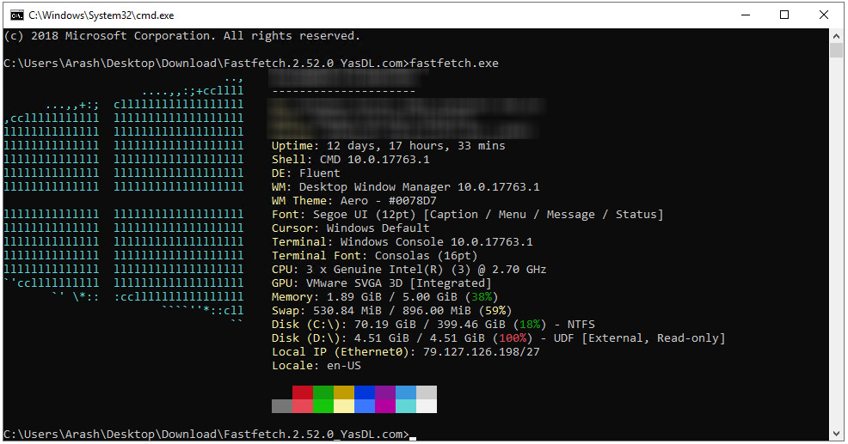Click the mustard yellow color block
This screenshot has width=848, height=444.
point(344,392)
